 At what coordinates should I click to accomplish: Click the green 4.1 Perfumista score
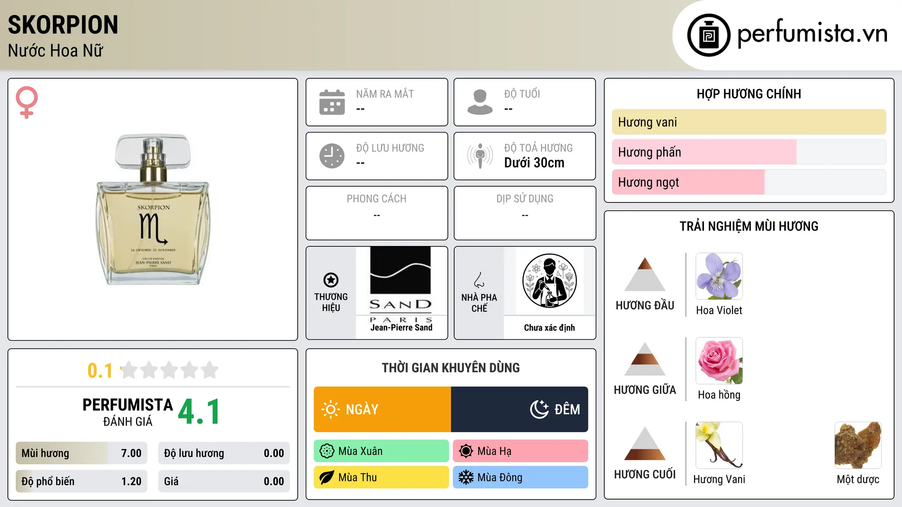(199, 412)
